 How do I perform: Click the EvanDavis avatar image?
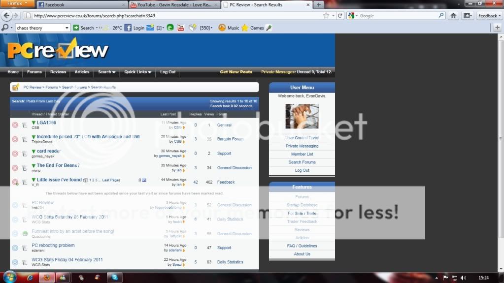click(302, 116)
